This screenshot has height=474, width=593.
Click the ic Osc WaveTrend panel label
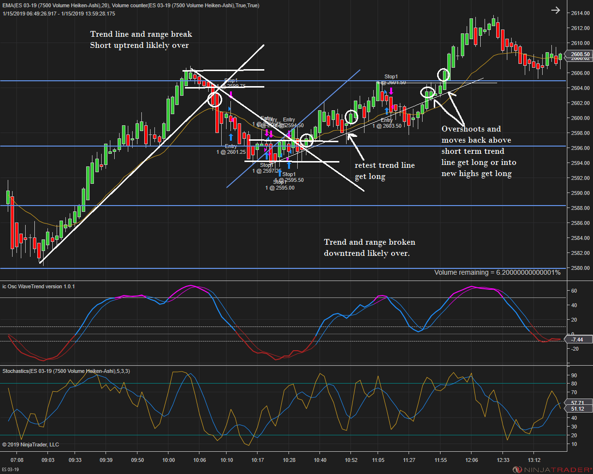click(39, 286)
